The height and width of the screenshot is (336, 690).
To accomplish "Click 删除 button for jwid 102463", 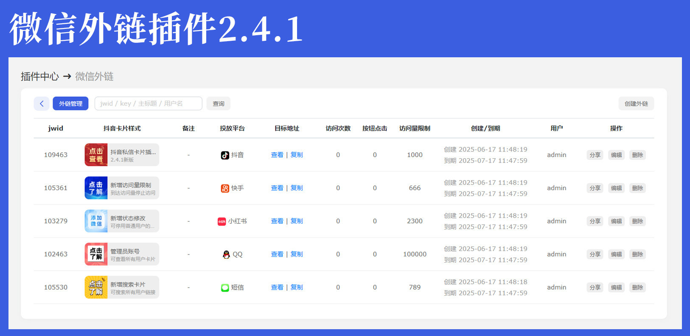I will click(x=637, y=254).
